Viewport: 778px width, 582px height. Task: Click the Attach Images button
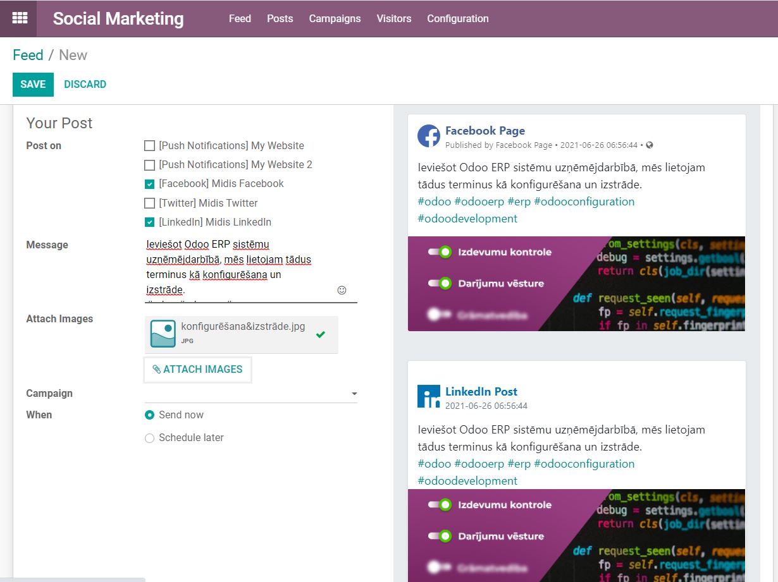point(198,370)
